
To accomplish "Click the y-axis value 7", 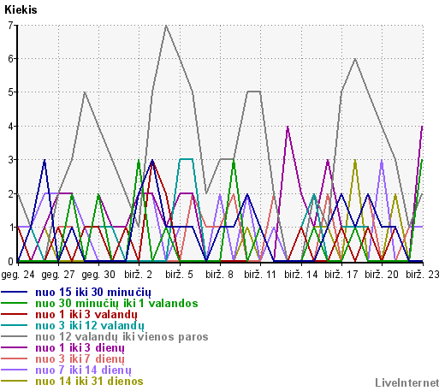I will click(x=11, y=26).
